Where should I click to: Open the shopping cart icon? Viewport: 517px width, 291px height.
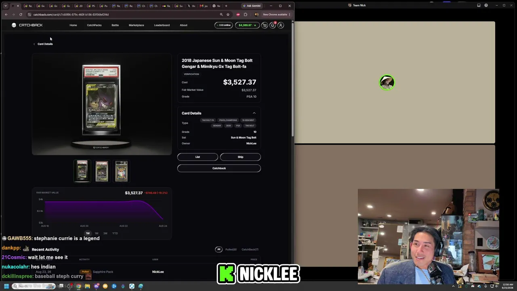265,25
